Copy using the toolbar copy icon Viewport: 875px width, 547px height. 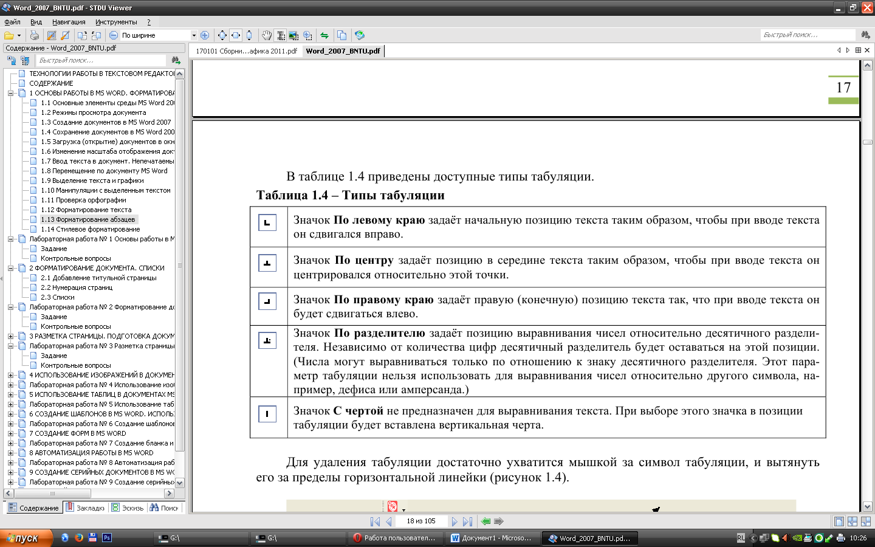[x=341, y=35]
